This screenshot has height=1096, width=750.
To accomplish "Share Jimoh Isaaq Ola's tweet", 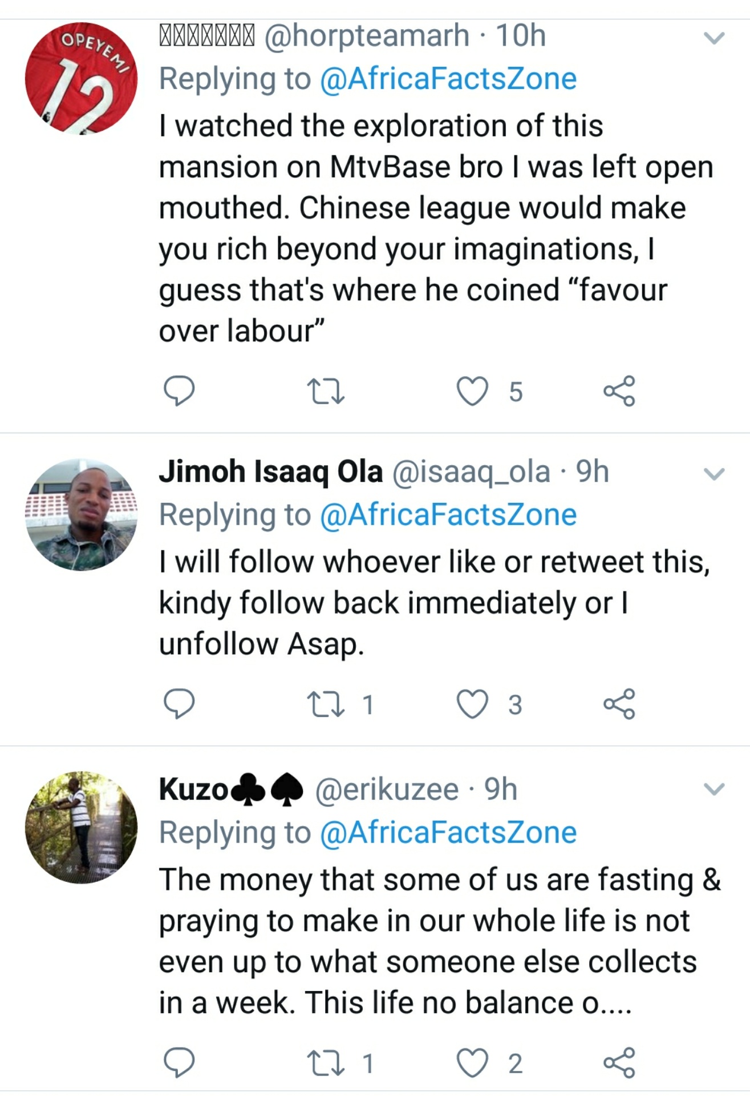I will click(x=619, y=704).
